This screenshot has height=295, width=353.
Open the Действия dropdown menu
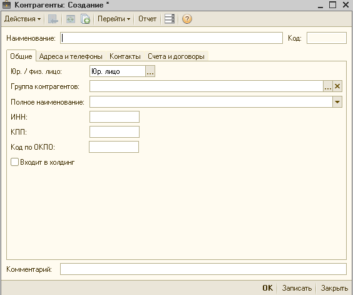pos(23,19)
